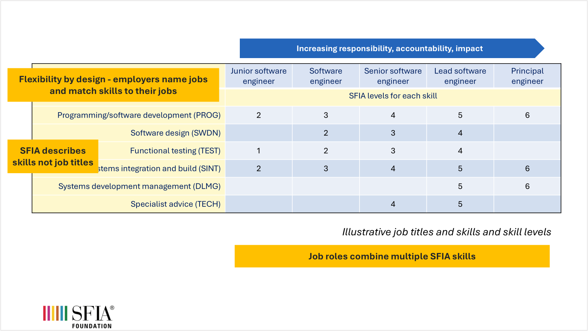The height and width of the screenshot is (331, 588).
Task: Expand the Systems development management (DLMG) row
Action: 140,186
